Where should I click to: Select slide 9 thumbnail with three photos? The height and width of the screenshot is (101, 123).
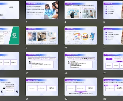(x=42, y=35)
